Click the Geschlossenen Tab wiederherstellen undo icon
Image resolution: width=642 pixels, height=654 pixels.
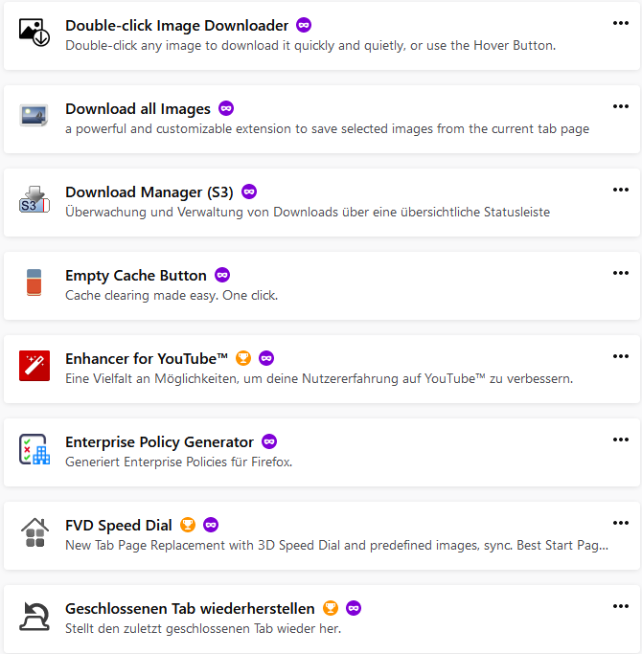click(x=34, y=617)
